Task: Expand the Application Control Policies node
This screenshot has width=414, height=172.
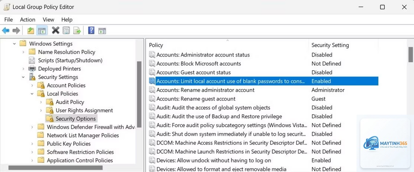Action: pyautogui.click(x=32, y=160)
